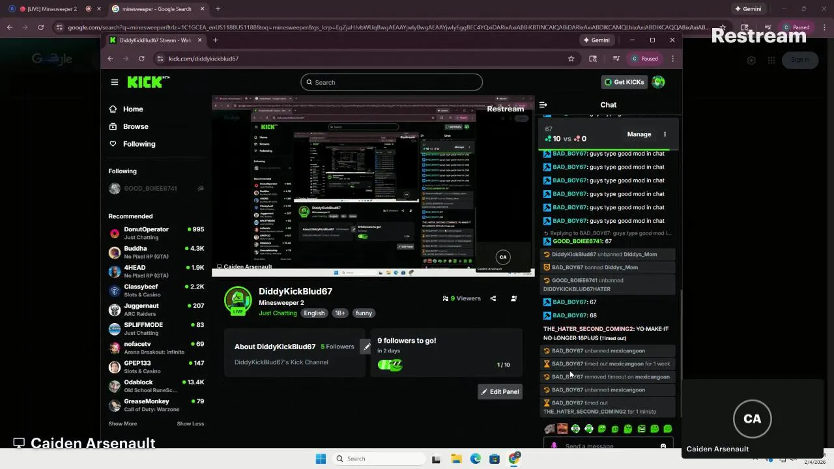This screenshot has height=469, width=834.
Task: Open the Kick profile avatar menu
Action: 658,82
